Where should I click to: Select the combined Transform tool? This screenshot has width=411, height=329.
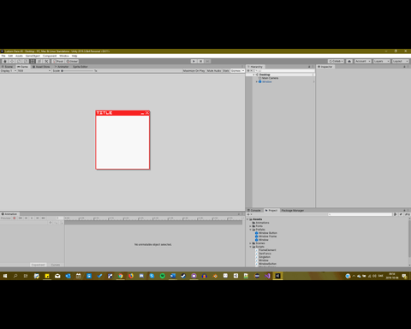click(39, 61)
